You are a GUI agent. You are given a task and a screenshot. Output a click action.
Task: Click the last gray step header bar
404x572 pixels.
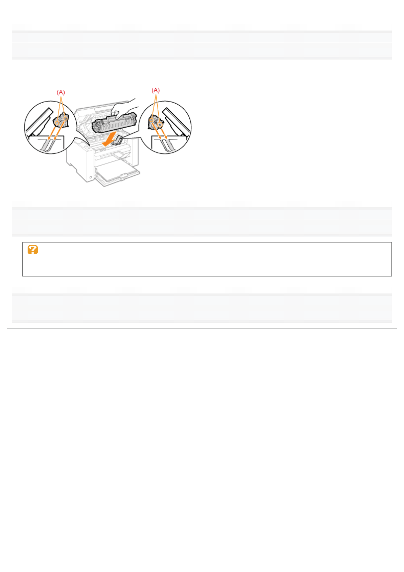[202, 308]
